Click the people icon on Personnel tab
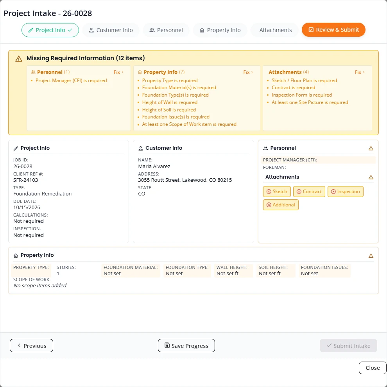This screenshot has width=387, height=387. click(x=152, y=30)
